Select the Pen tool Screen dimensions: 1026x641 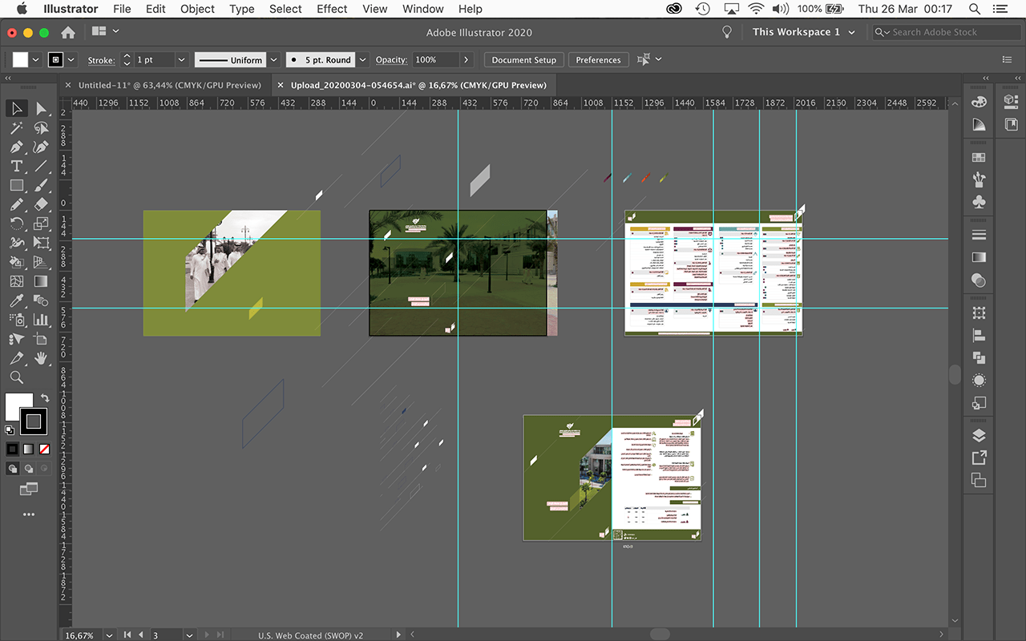coord(16,147)
